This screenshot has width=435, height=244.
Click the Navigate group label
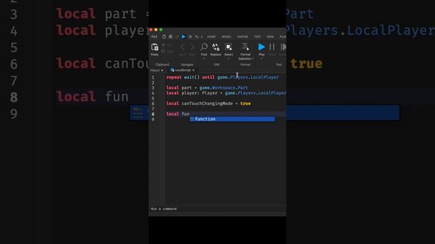coord(188,64)
